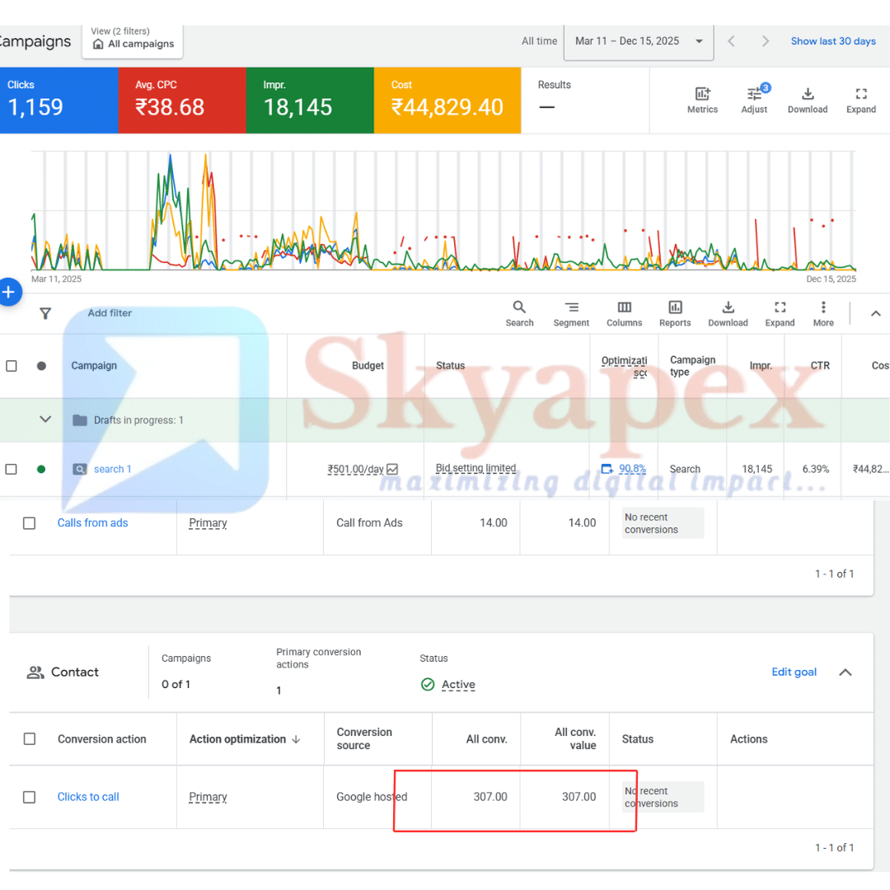Viewport: 890px width, 890px height.
Task: Click the Show last 30 days link
Action: [832, 41]
